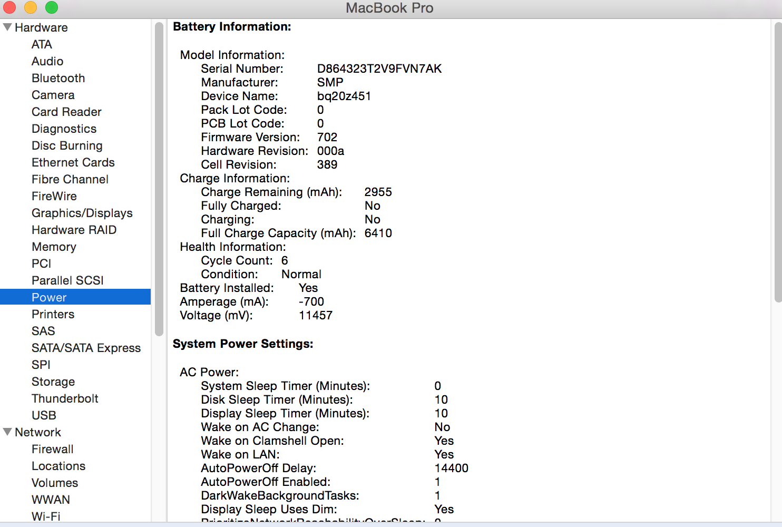782x527 pixels.
Task: Select ATA in the sidebar
Action: pyautogui.click(x=42, y=44)
